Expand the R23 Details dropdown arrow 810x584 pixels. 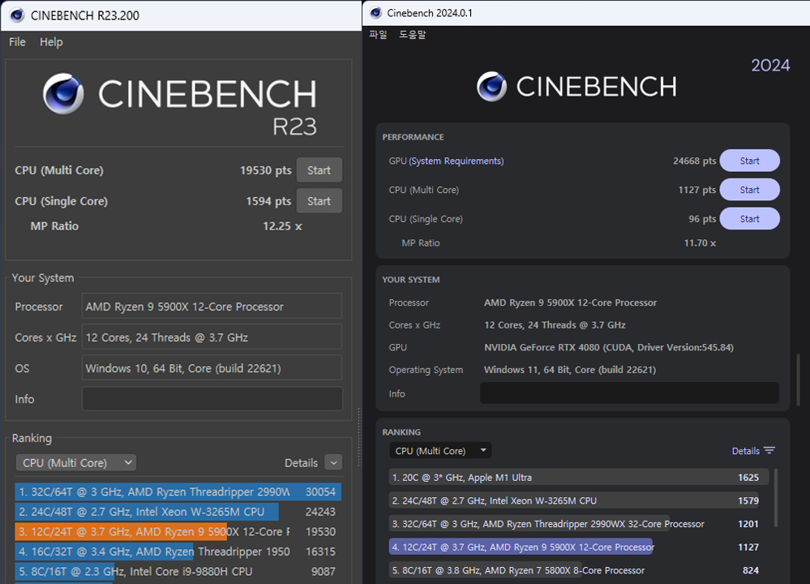(x=334, y=462)
